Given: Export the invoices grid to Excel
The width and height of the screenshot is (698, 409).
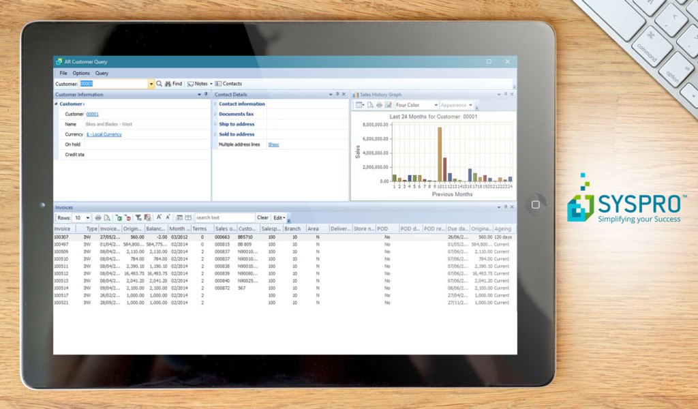Looking at the screenshot, I should coord(119,217).
